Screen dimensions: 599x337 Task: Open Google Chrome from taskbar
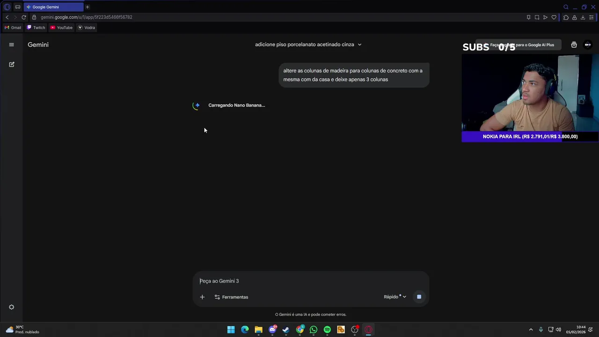(300, 330)
